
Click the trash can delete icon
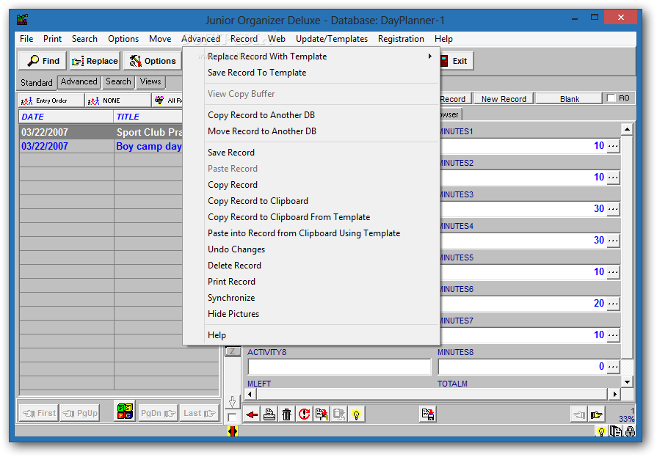(287, 414)
